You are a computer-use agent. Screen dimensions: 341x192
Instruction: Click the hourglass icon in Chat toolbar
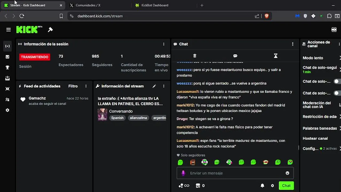tap(276, 56)
